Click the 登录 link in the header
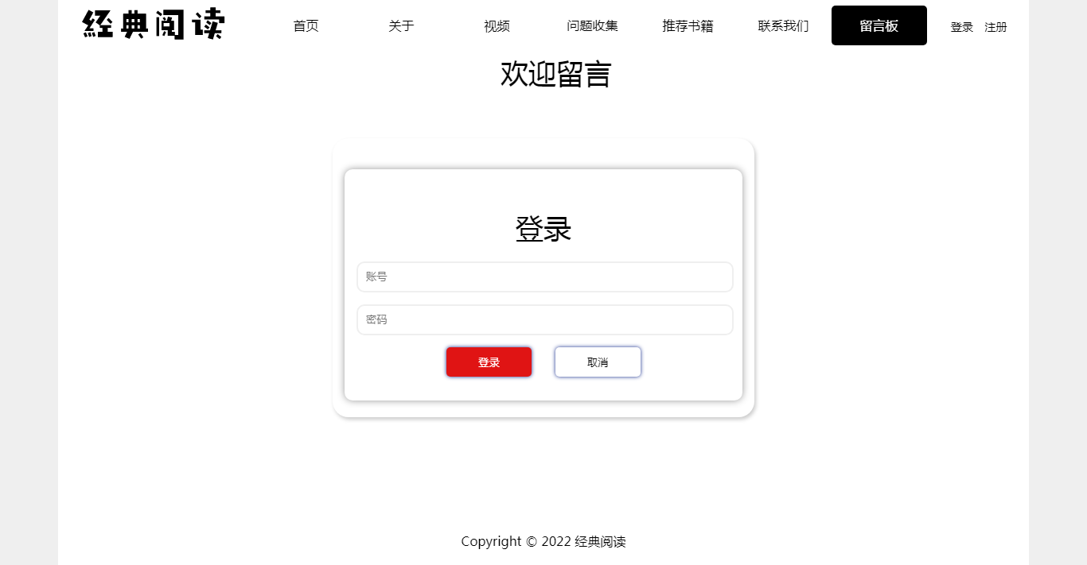The image size is (1087, 565). (962, 27)
